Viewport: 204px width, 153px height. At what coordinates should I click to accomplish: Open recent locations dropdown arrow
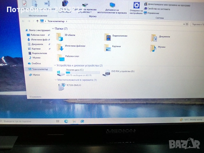33,21
